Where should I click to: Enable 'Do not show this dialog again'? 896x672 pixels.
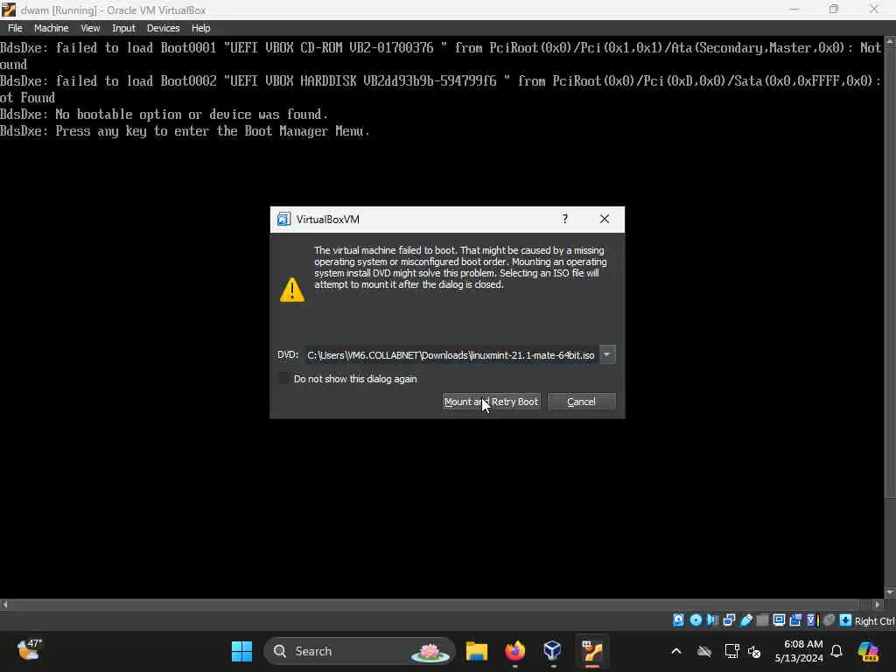[283, 378]
